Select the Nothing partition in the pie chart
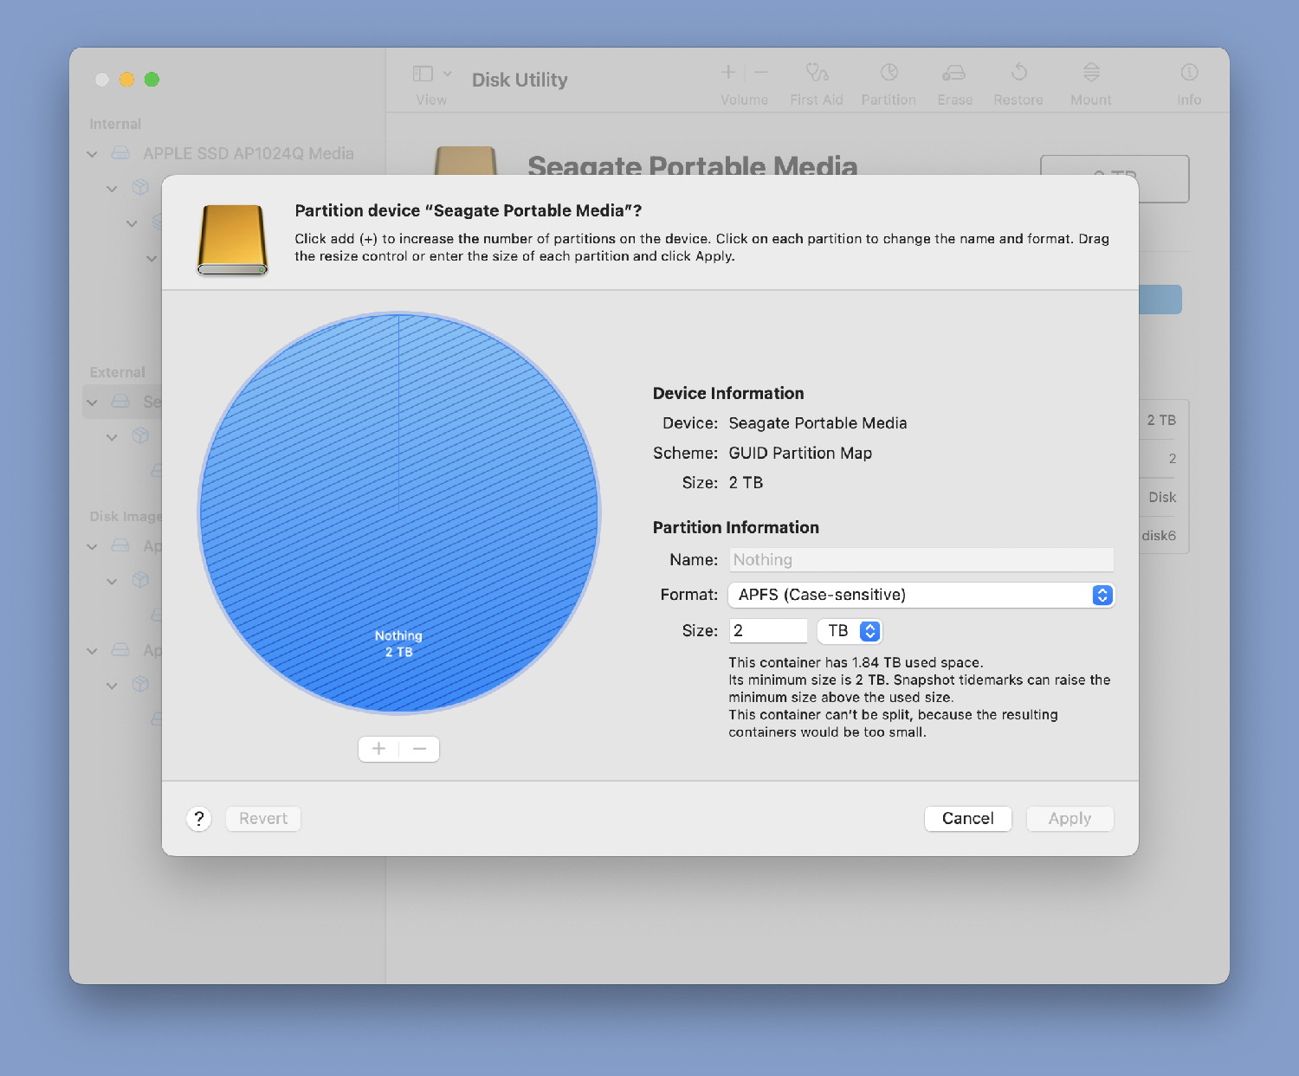Screen dimensions: 1299x1076 [398, 513]
